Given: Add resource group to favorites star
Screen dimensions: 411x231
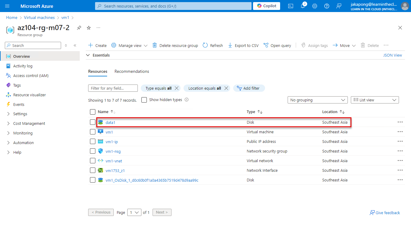Looking at the screenshot, I should tap(89, 28).
